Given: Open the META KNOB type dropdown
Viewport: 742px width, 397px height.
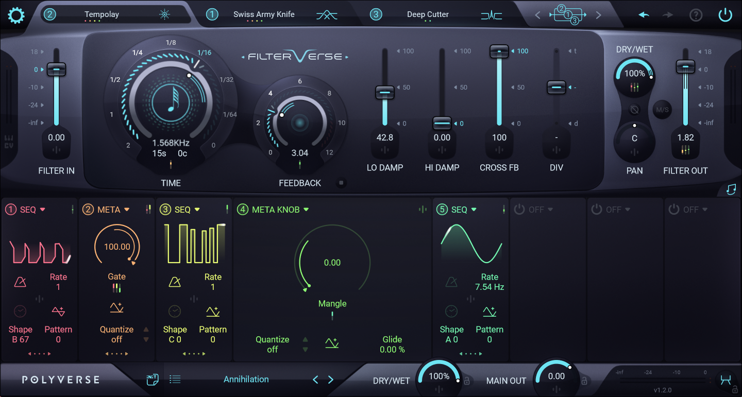Looking at the screenshot, I should coord(306,210).
